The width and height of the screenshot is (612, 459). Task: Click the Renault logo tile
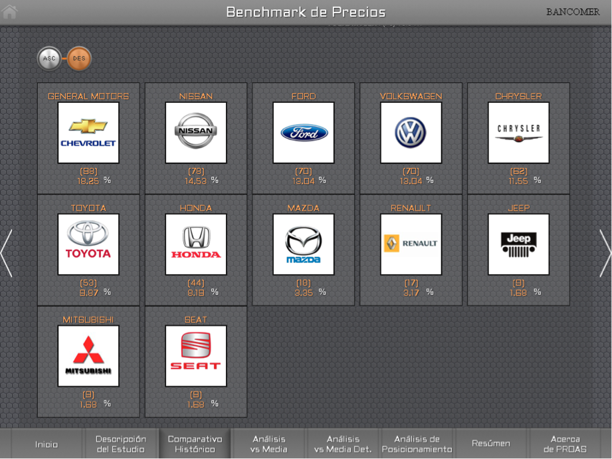pyautogui.click(x=411, y=244)
